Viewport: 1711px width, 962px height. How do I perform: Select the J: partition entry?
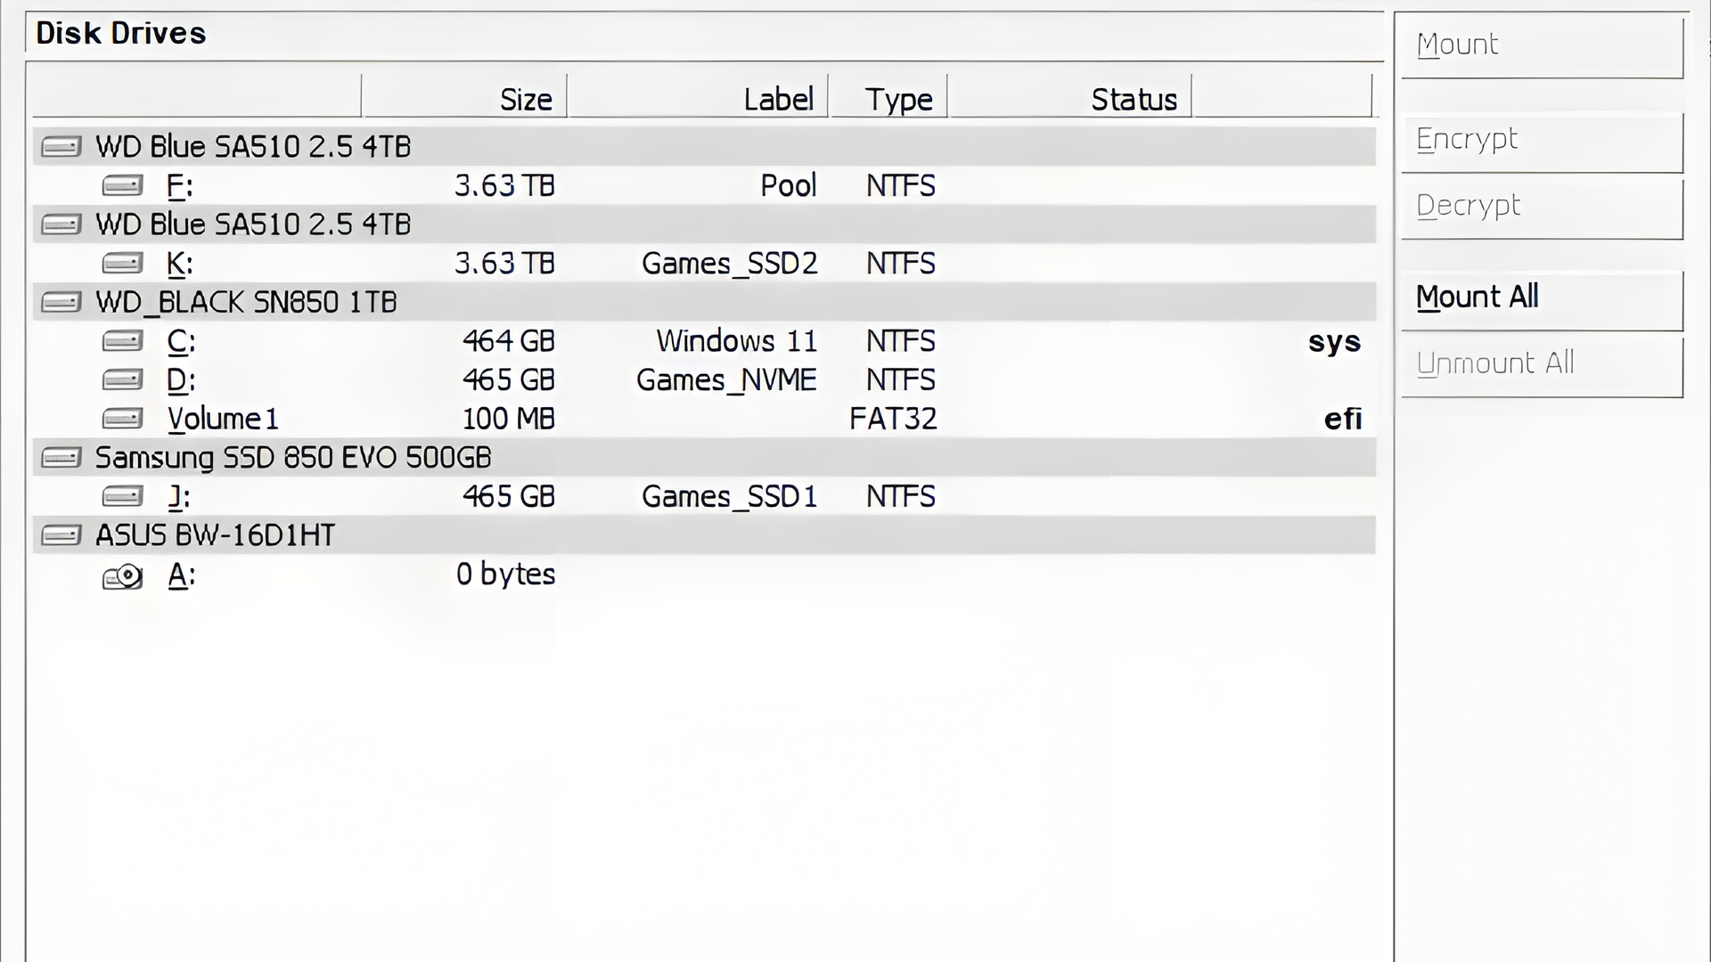point(704,496)
